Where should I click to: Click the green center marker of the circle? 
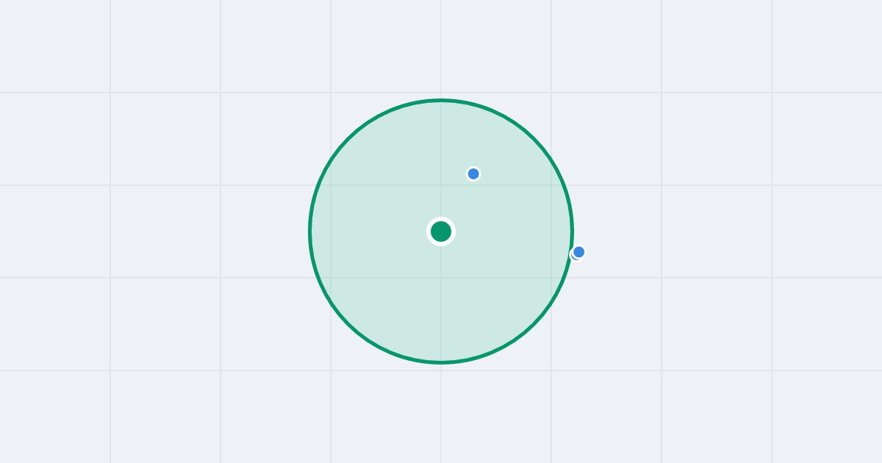(x=441, y=232)
